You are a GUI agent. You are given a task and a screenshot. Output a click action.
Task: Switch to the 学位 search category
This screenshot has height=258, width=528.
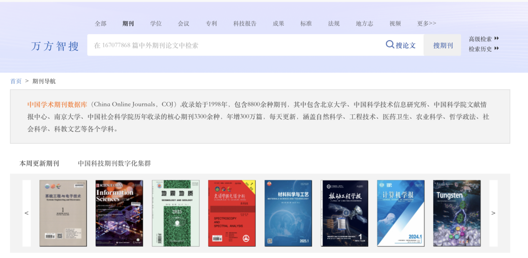pyautogui.click(x=156, y=23)
